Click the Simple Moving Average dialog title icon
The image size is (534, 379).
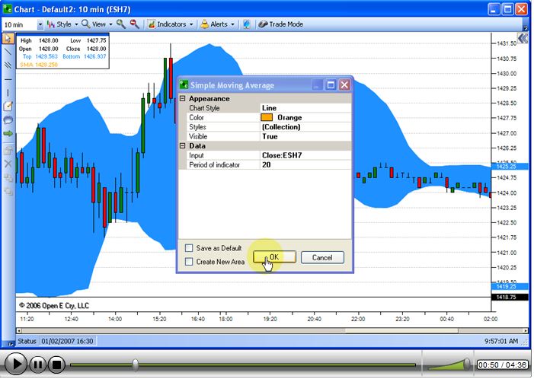coord(184,84)
